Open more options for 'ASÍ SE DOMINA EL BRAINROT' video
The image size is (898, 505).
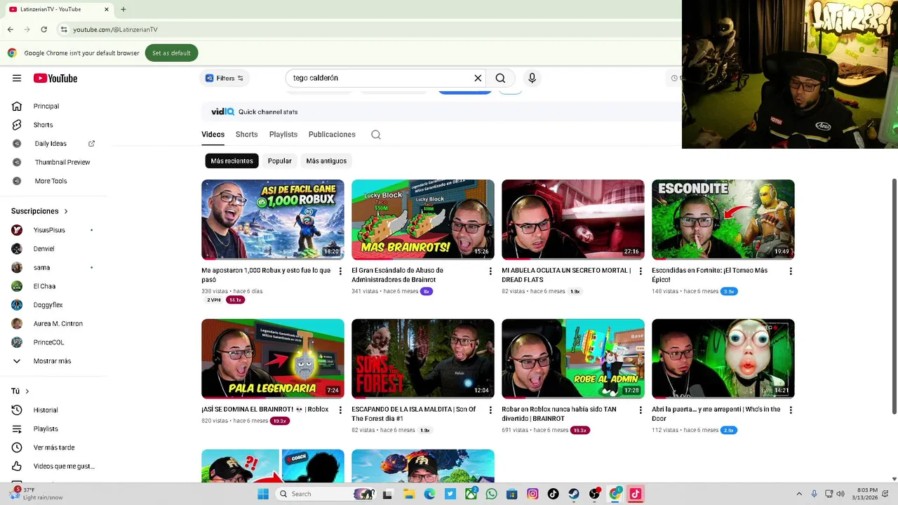[x=340, y=410]
